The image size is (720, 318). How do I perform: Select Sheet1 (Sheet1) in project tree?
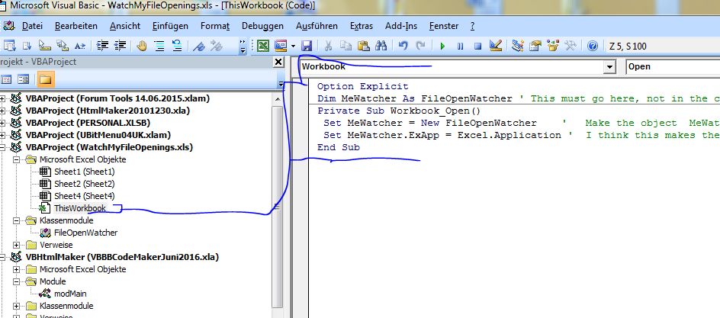click(x=85, y=172)
